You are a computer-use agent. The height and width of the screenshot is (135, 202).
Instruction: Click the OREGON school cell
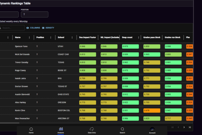point(62,103)
